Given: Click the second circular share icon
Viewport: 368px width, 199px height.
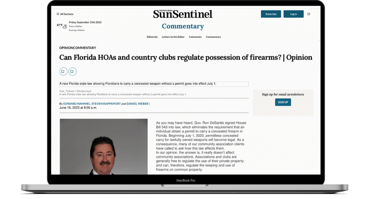Looking at the screenshot, I should [x=72, y=71].
